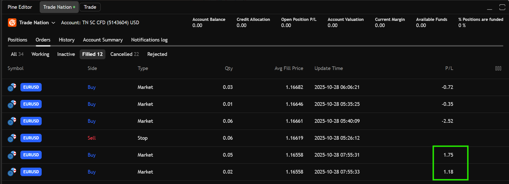
Task: Open the Account Summary tab
Action: pos(103,40)
